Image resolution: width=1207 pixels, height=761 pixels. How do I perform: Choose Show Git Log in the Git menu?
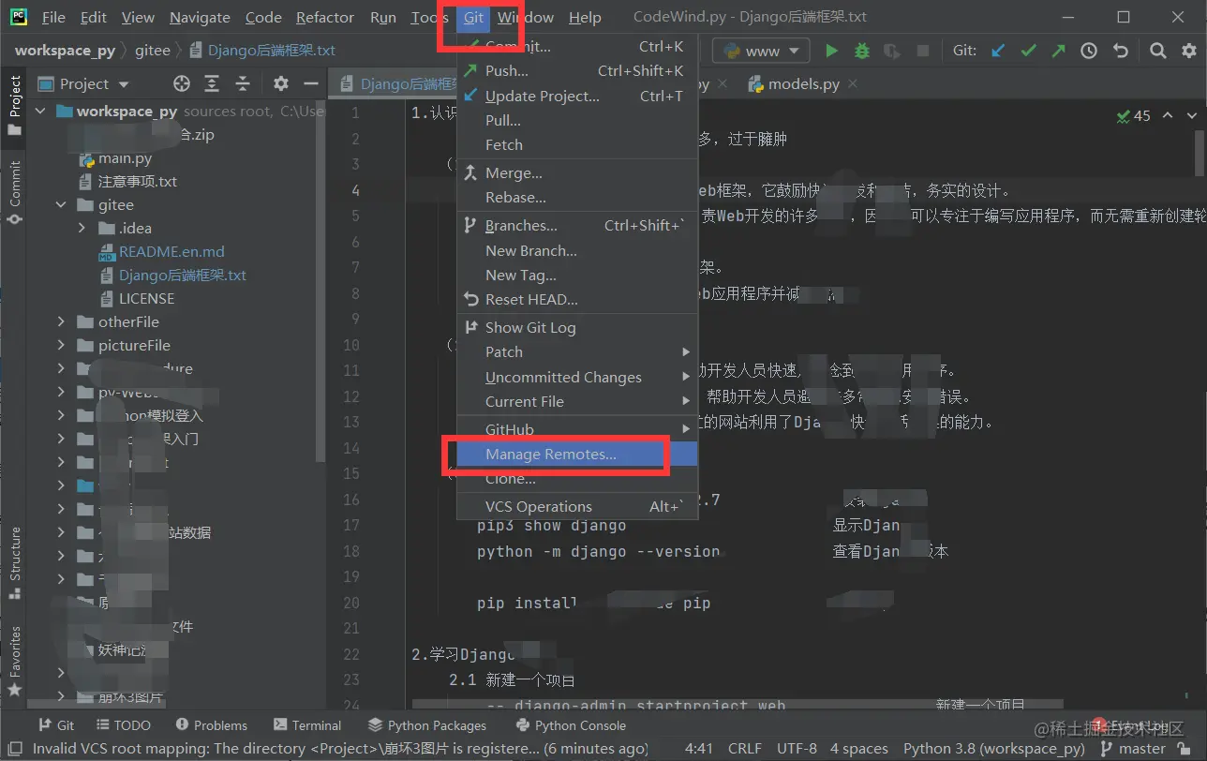coord(577,327)
